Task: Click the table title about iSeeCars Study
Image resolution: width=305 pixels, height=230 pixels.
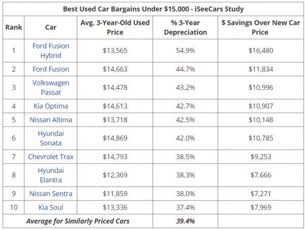Action: pyautogui.click(x=153, y=9)
